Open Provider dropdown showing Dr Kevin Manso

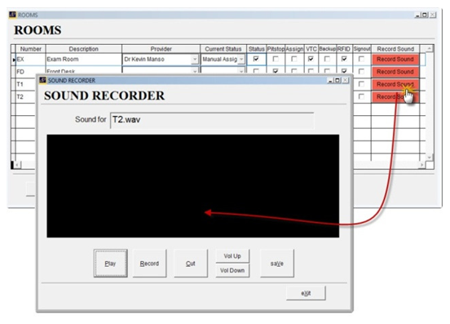(x=195, y=60)
